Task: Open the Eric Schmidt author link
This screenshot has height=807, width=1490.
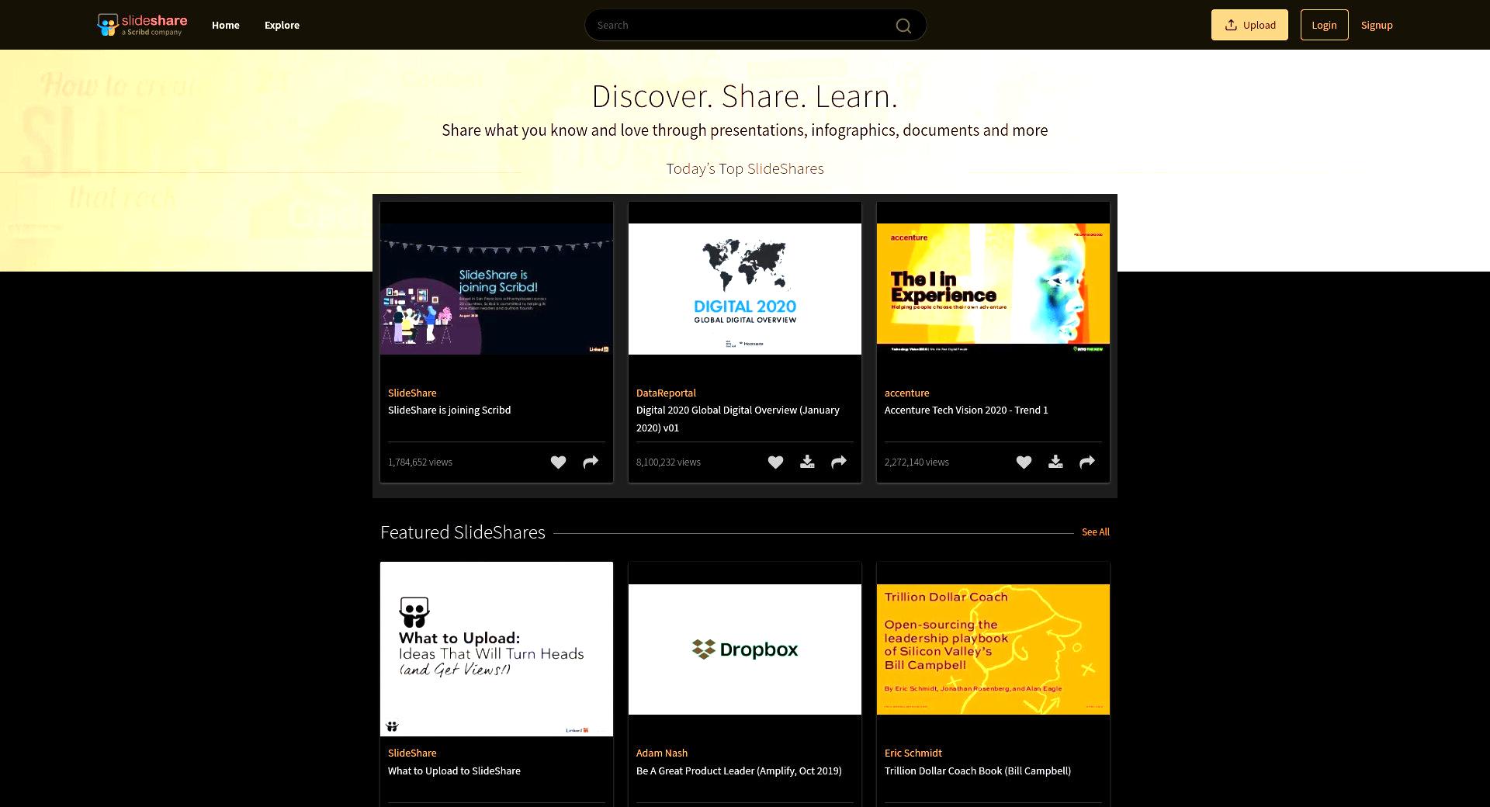Action: pos(913,753)
